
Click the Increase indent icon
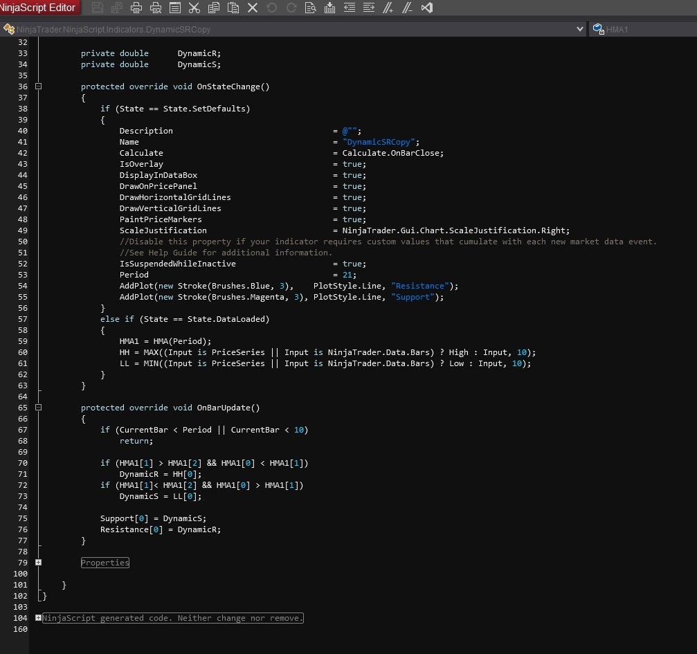369,8
